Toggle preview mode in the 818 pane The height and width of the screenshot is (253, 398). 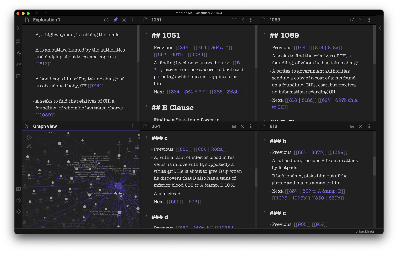pos(352,126)
